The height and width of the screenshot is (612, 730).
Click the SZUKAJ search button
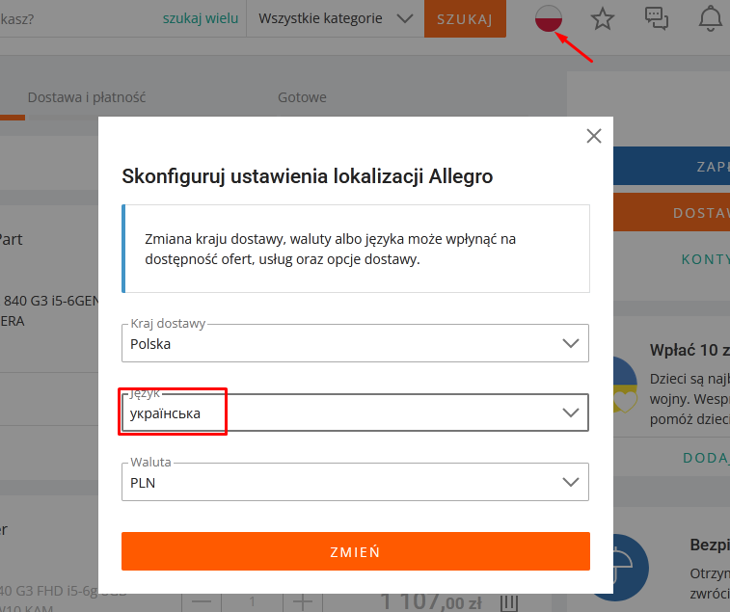465,18
